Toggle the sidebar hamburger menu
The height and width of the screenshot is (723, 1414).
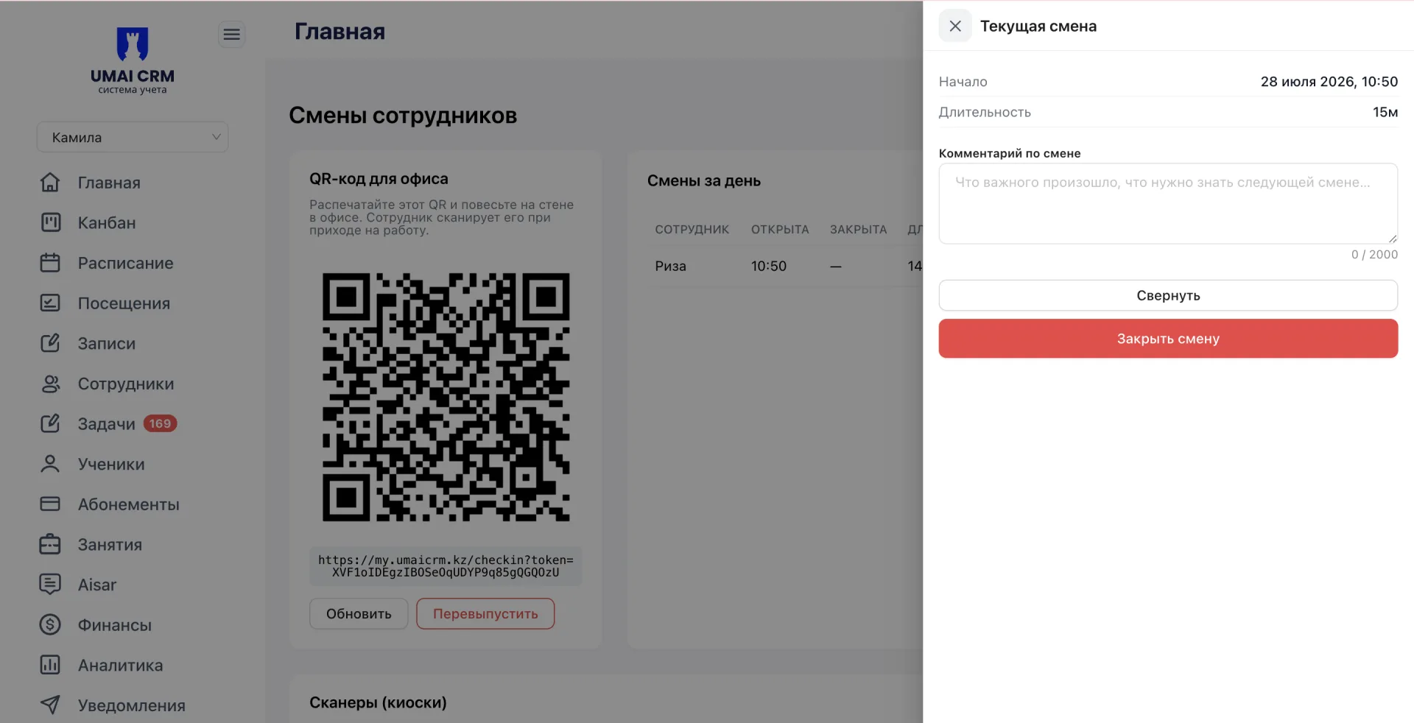tap(232, 35)
